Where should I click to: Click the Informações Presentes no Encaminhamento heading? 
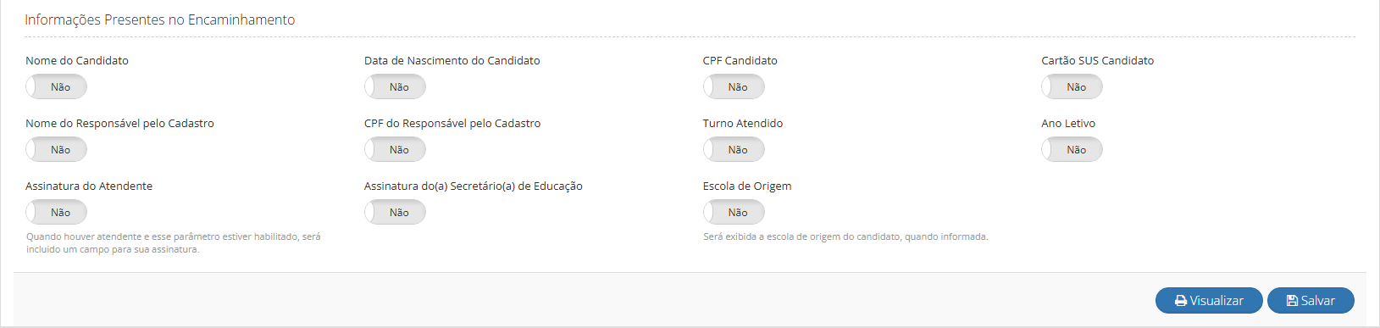pos(160,19)
